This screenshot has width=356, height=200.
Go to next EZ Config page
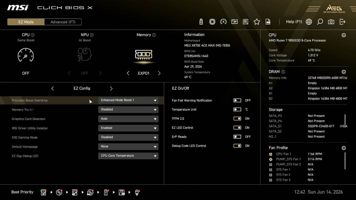[111, 89]
